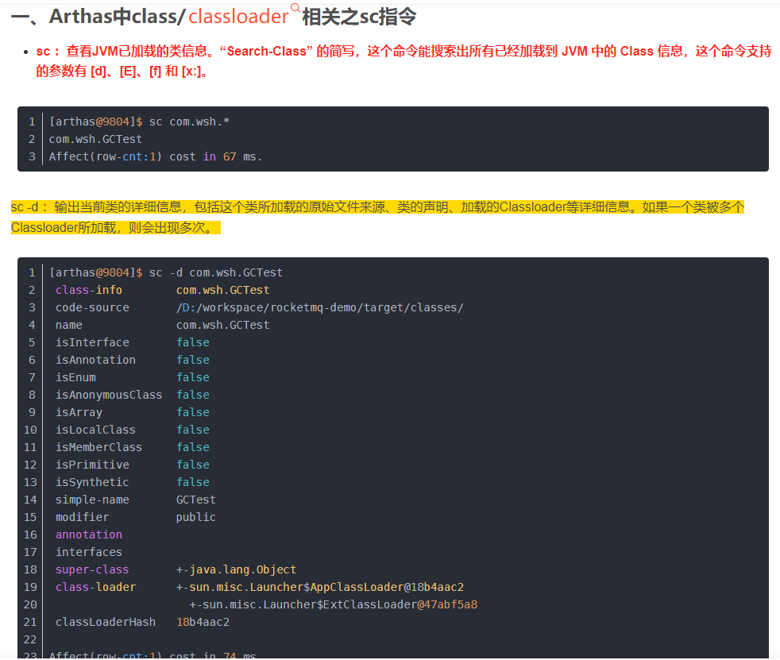The width and height of the screenshot is (780, 660).
Task: Open the classloader keyword link in heading
Action: point(238,17)
